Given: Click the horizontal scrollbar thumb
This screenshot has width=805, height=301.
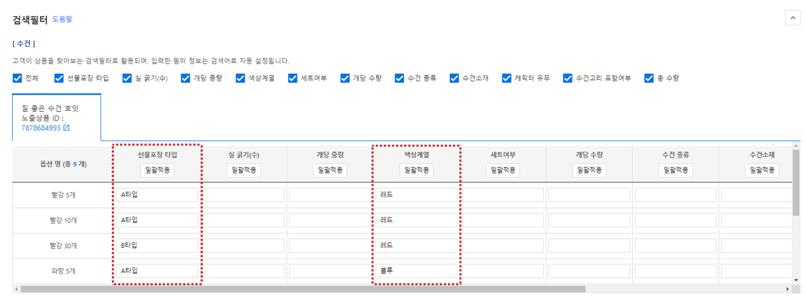Looking at the screenshot, I should pyautogui.click(x=303, y=289).
